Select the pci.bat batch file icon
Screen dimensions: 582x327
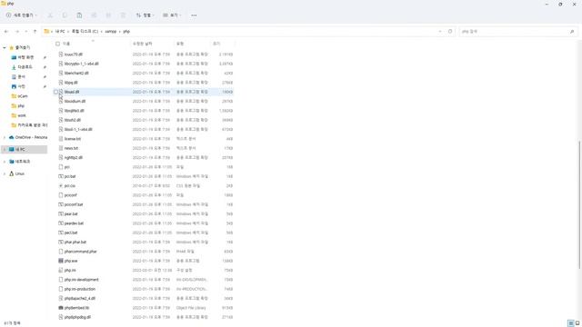61,176
